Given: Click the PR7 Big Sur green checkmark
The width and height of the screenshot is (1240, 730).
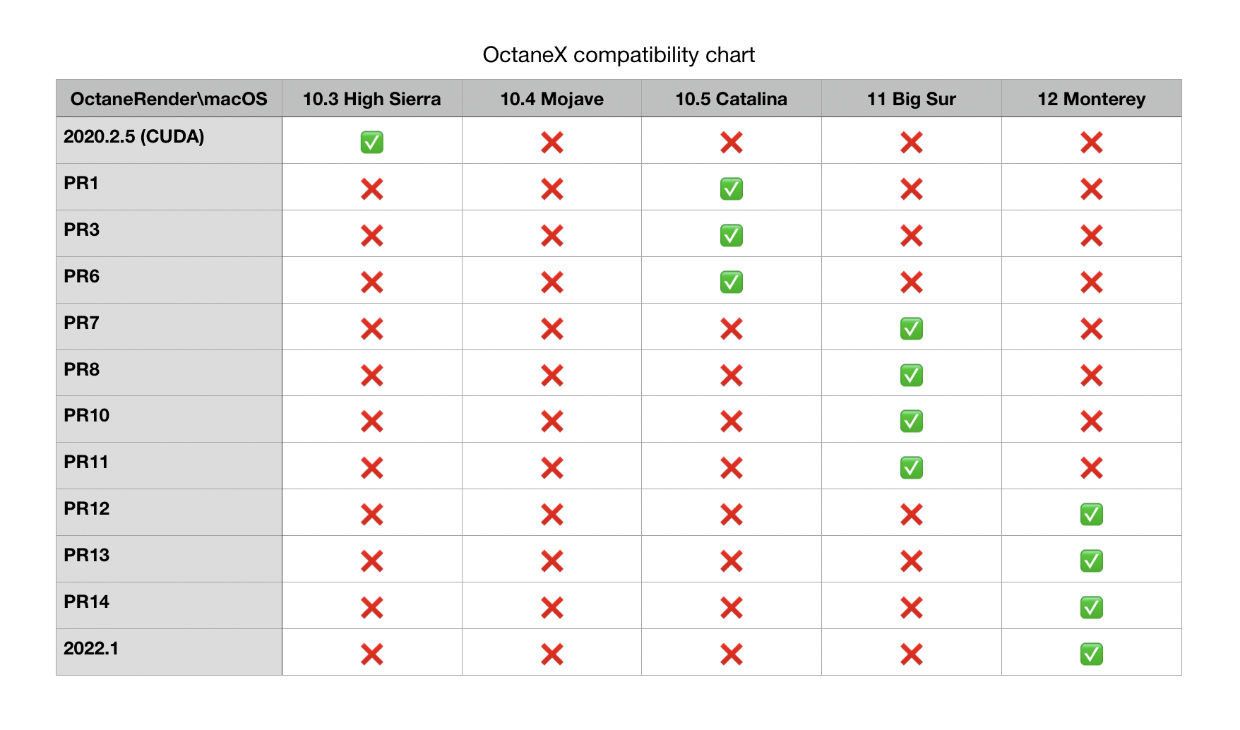Looking at the screenshot, I should [x=911, y=329].
